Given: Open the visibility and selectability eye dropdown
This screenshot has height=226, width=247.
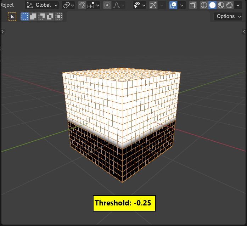Looking at the screenshot, I should [x=139, y=5].
